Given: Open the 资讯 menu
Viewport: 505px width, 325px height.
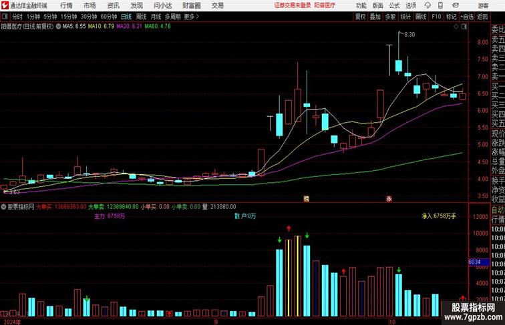Looking at the screenshot, I should (x=113, y=5).
